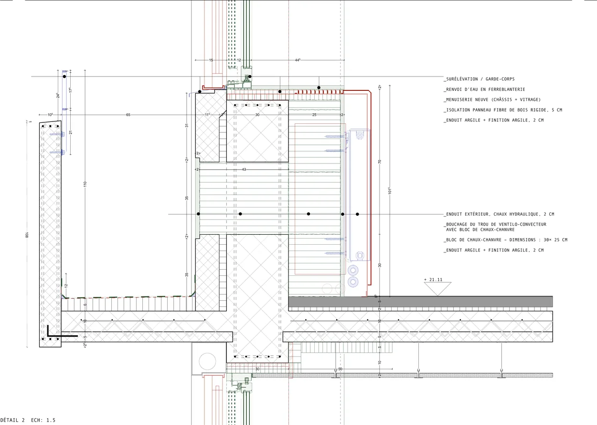Click the 43 dimension inside the wall block
The height and width of the screenshot is (425, 597).
244,170
